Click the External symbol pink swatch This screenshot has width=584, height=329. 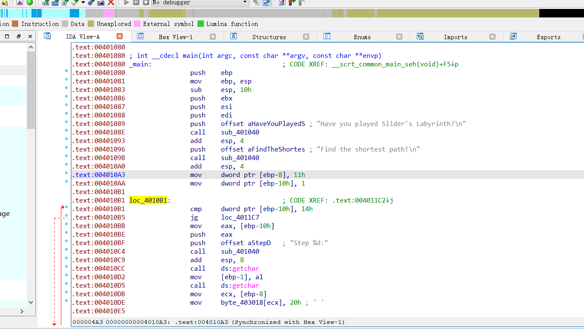137,24
